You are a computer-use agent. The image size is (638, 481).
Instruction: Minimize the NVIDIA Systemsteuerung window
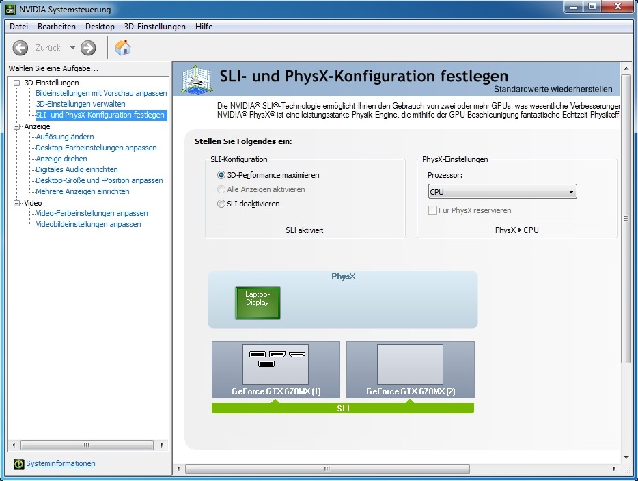tap(574, 7)
